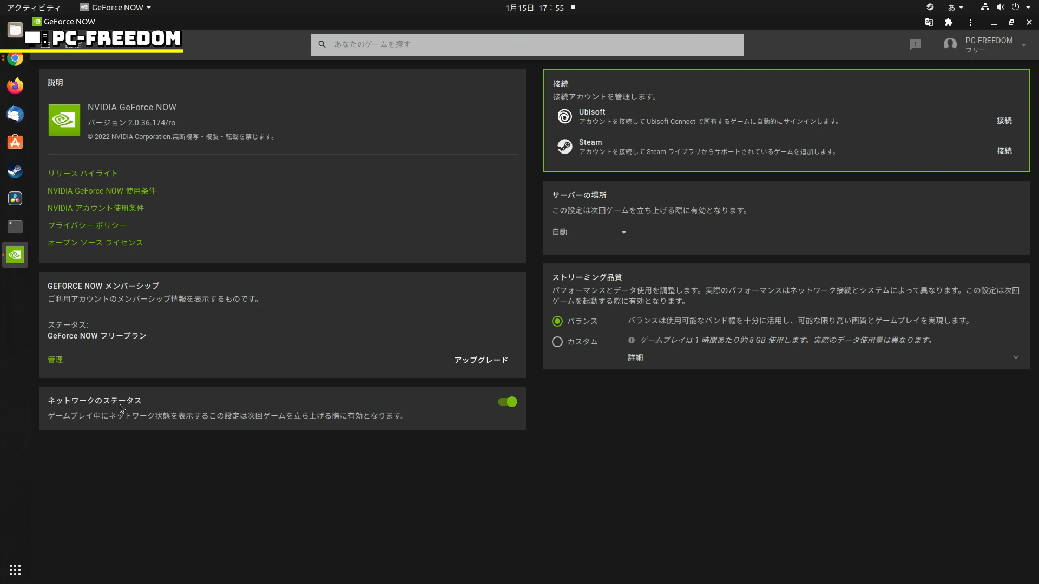
Task: Click the アップグレード membership button
Action: tap(481, 360)
